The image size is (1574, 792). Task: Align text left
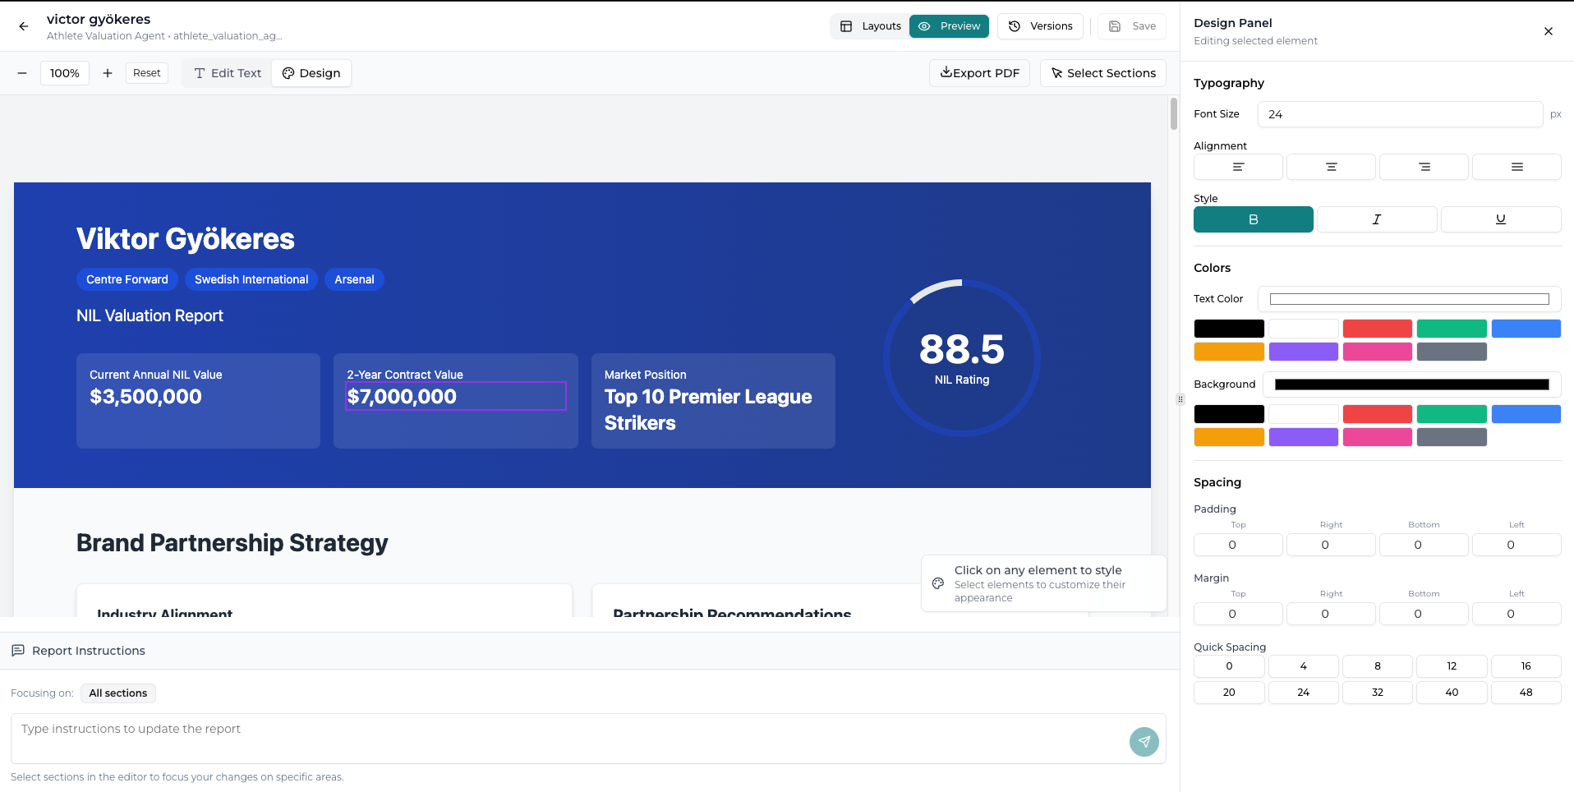[x=1238, y=167]
